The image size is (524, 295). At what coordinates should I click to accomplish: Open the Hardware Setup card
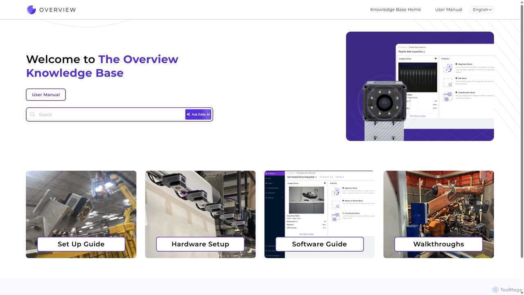click(200, 214)
